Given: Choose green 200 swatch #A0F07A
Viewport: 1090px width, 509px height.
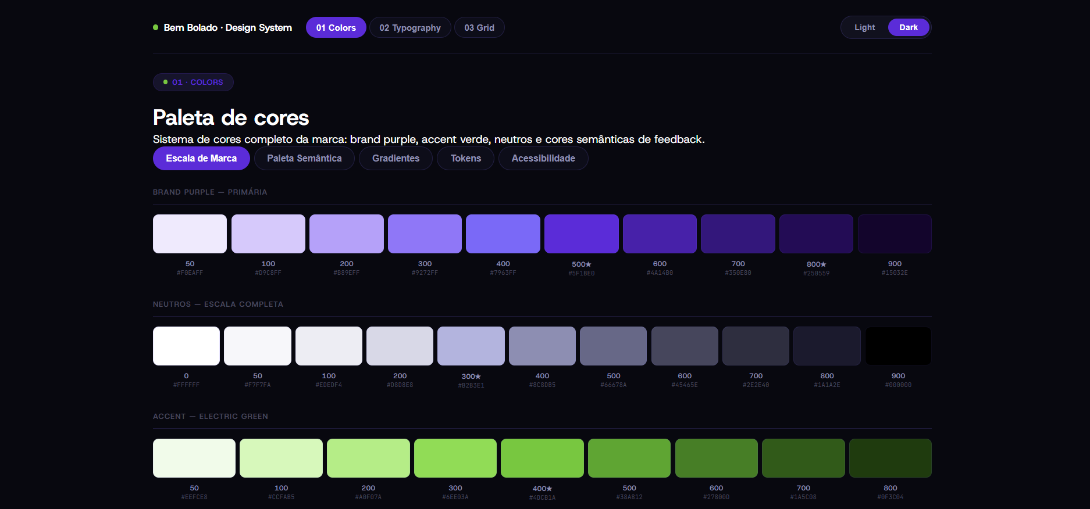Looking at the screenshot, I should 368,458.
